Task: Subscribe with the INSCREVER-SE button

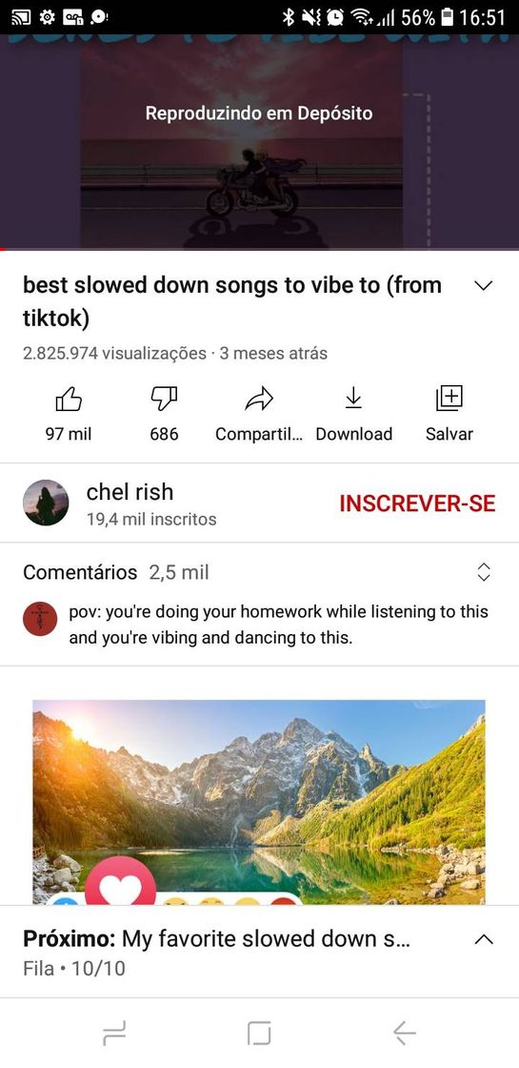Action: 417,504
